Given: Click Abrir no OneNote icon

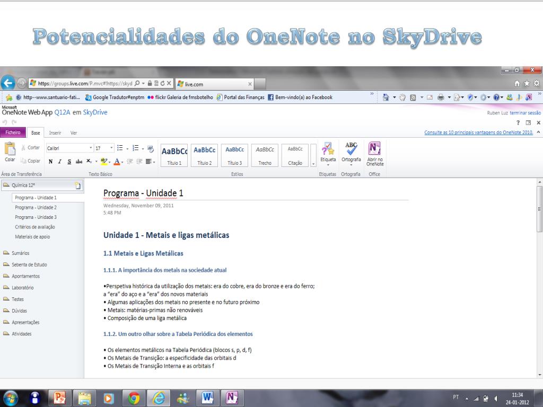Looking at the screenshot, I should click(x=375, y=148).
